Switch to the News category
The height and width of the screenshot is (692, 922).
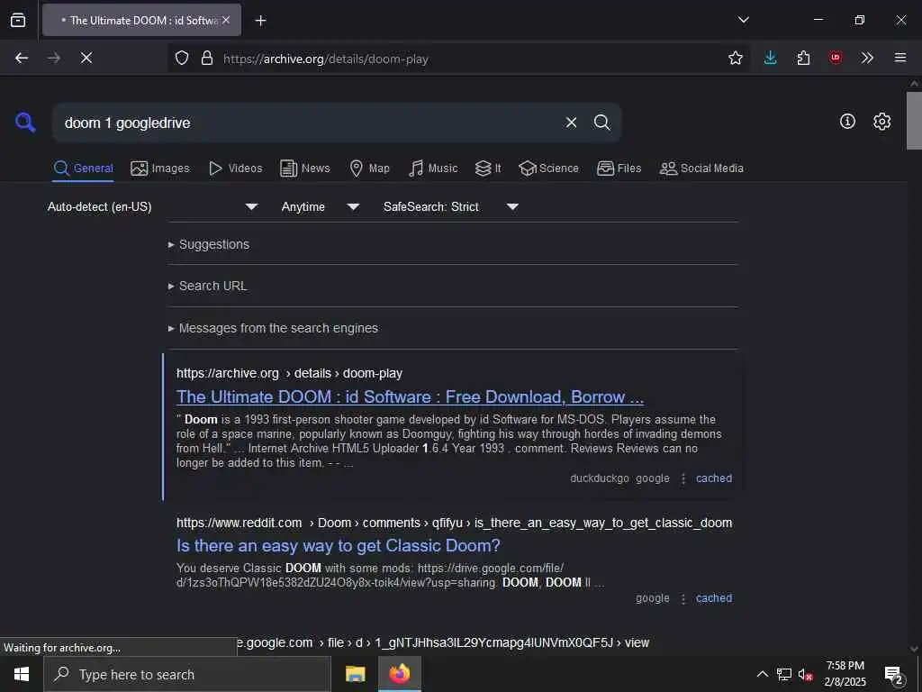click(x=305, y=168)
